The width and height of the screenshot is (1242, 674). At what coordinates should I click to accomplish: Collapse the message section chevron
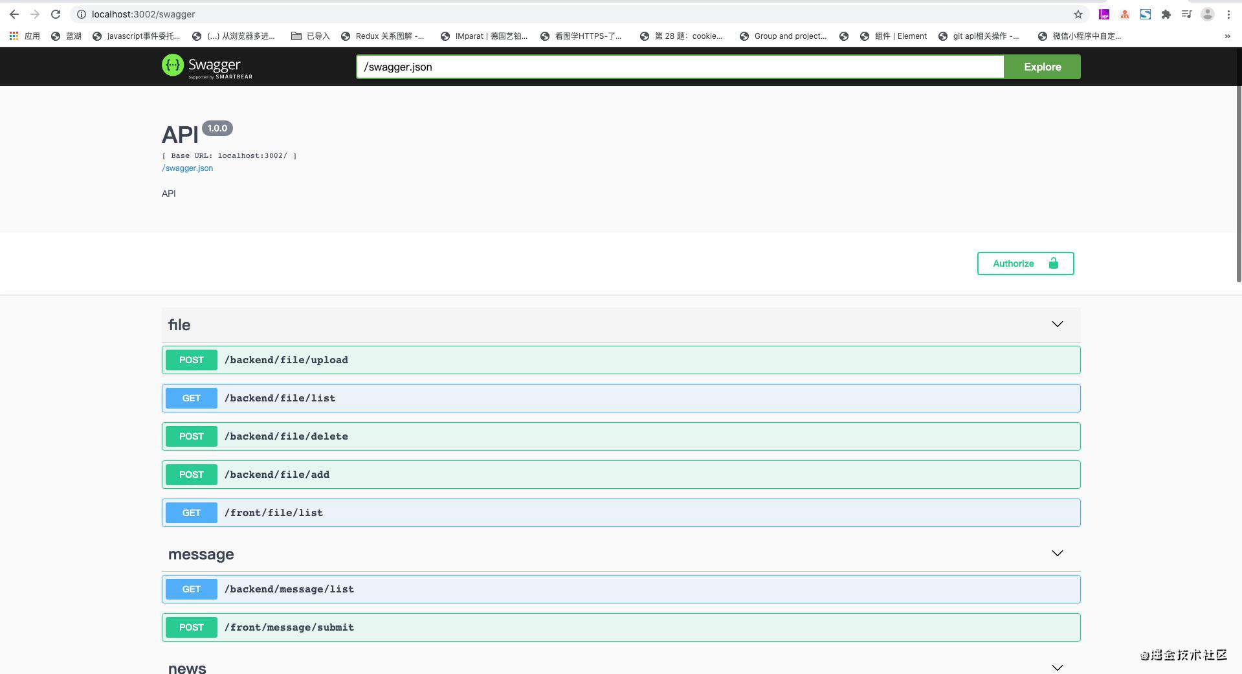pos(1058,553)
